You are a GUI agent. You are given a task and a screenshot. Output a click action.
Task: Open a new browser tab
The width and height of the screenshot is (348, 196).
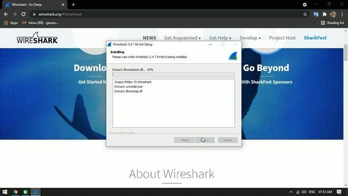pyautogui.click(x=73, y=4)
